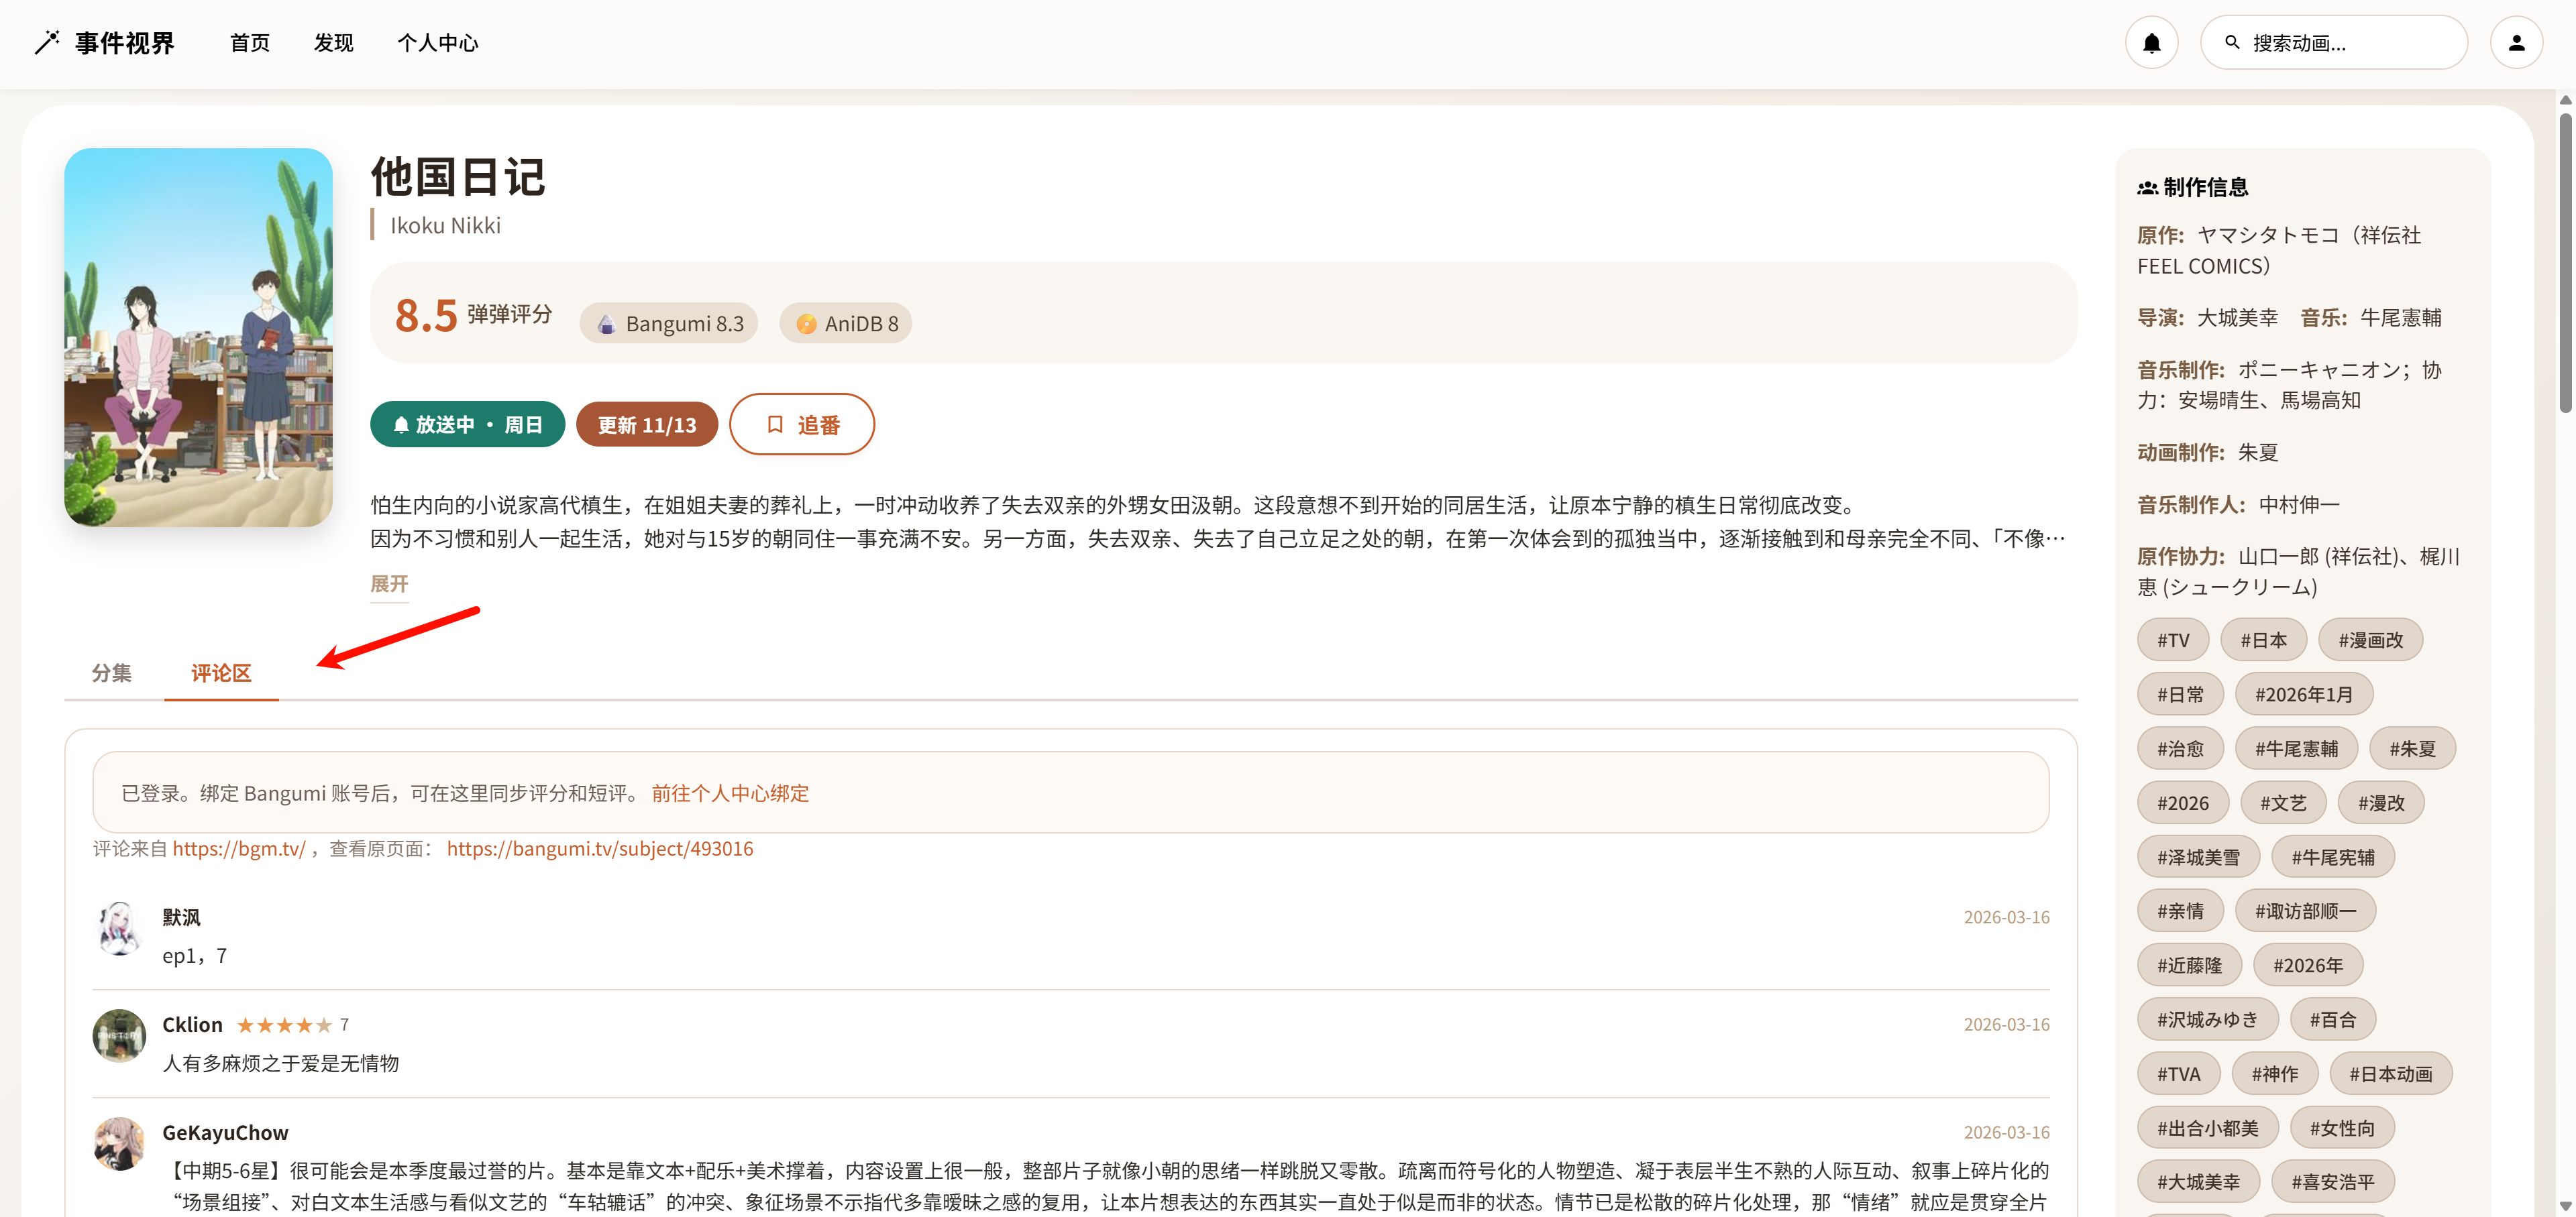Click the AniDB icon on the rating badge

pyautogui.click(x=807, y=323)
